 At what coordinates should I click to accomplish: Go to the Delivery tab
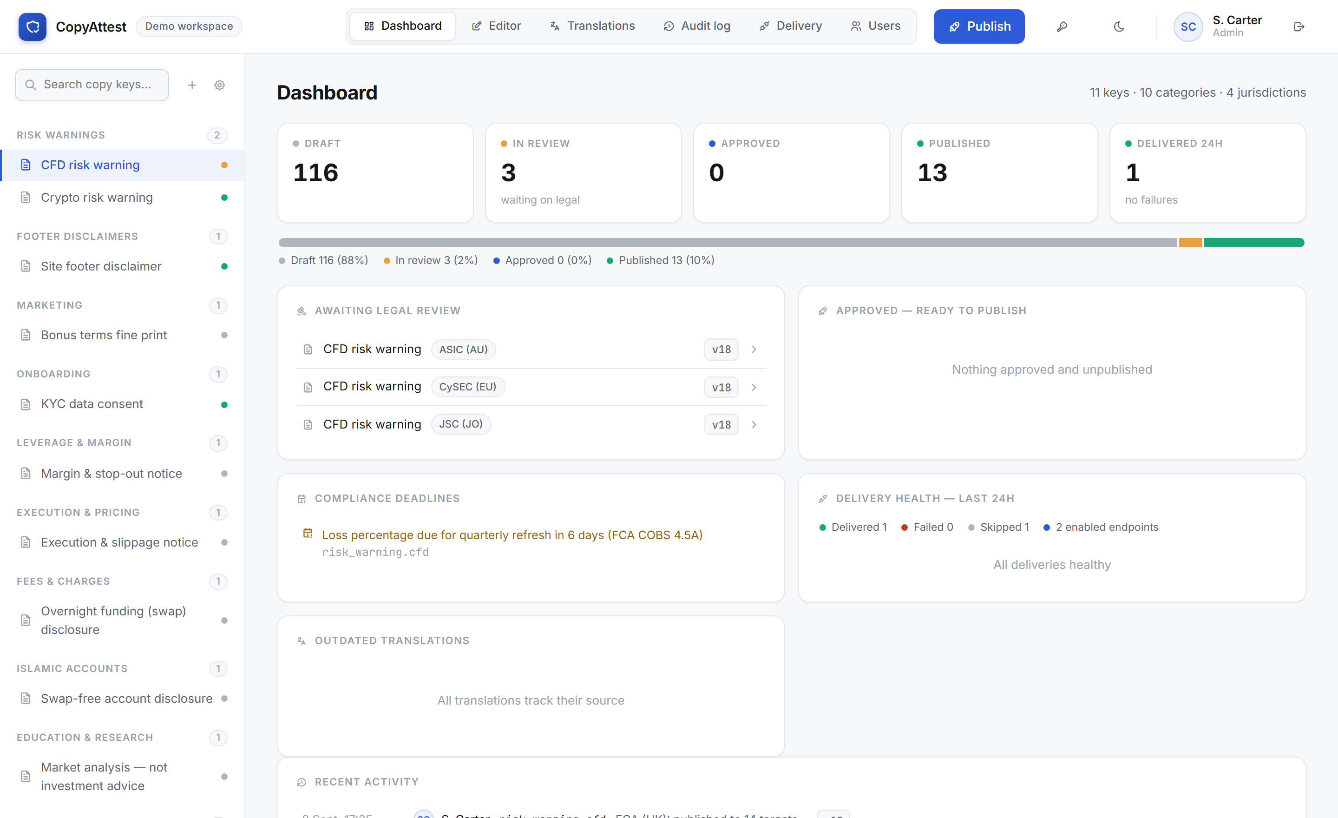[790, 26]
